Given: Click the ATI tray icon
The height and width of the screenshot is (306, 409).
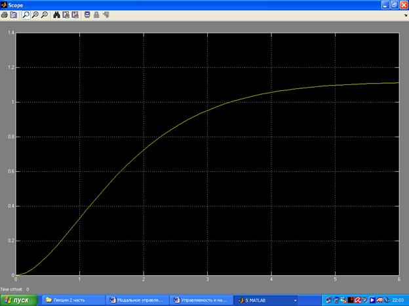Looking at the screenshot, I should tap(380, 300).
